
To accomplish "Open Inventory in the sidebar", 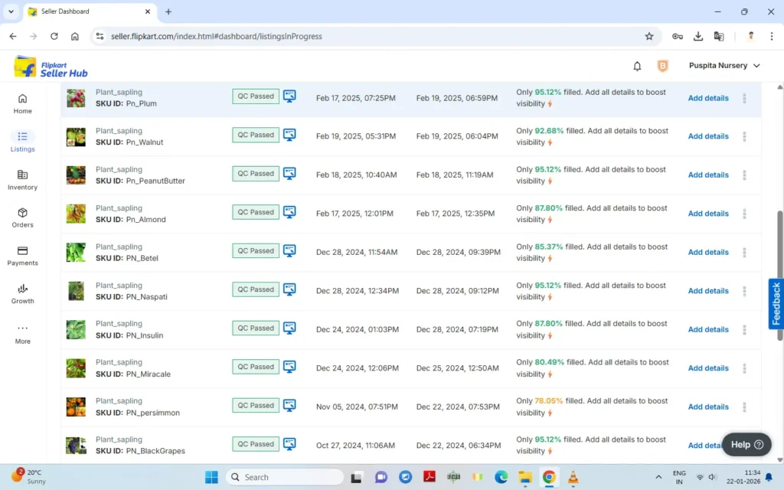I will pyautogui.click(x=22, y=180).
